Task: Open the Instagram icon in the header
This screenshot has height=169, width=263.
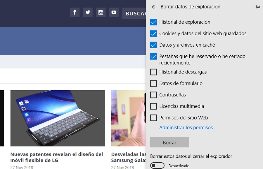Action: point(101,12)
